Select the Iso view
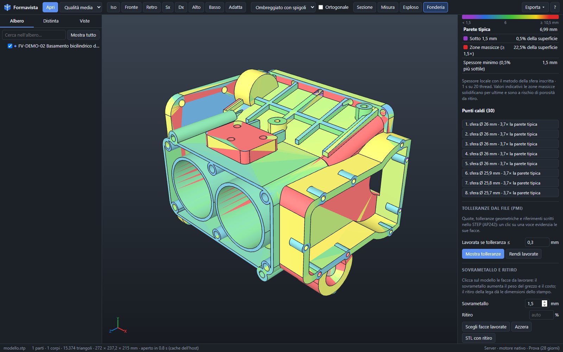The height and width of the screenshot is (352, 563). click(113, 7)
